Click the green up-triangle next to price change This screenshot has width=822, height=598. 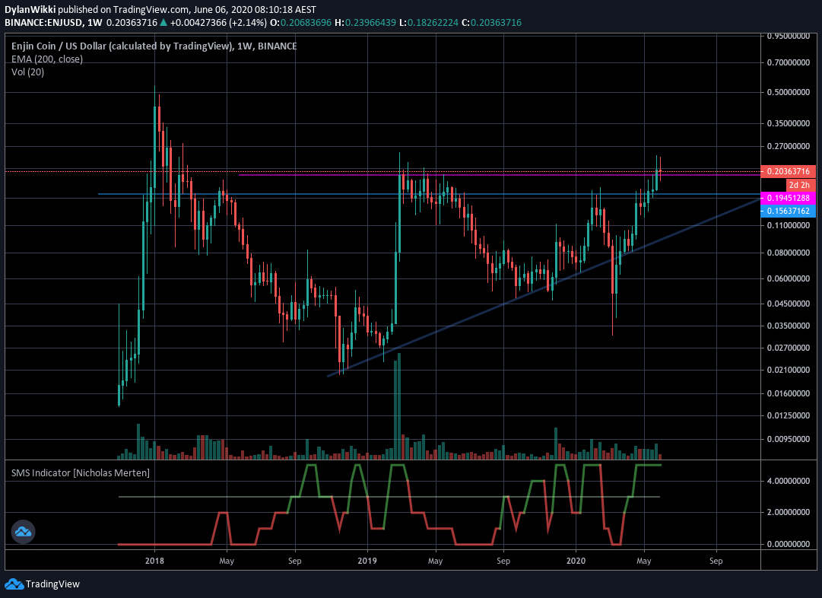coord(163,22)
